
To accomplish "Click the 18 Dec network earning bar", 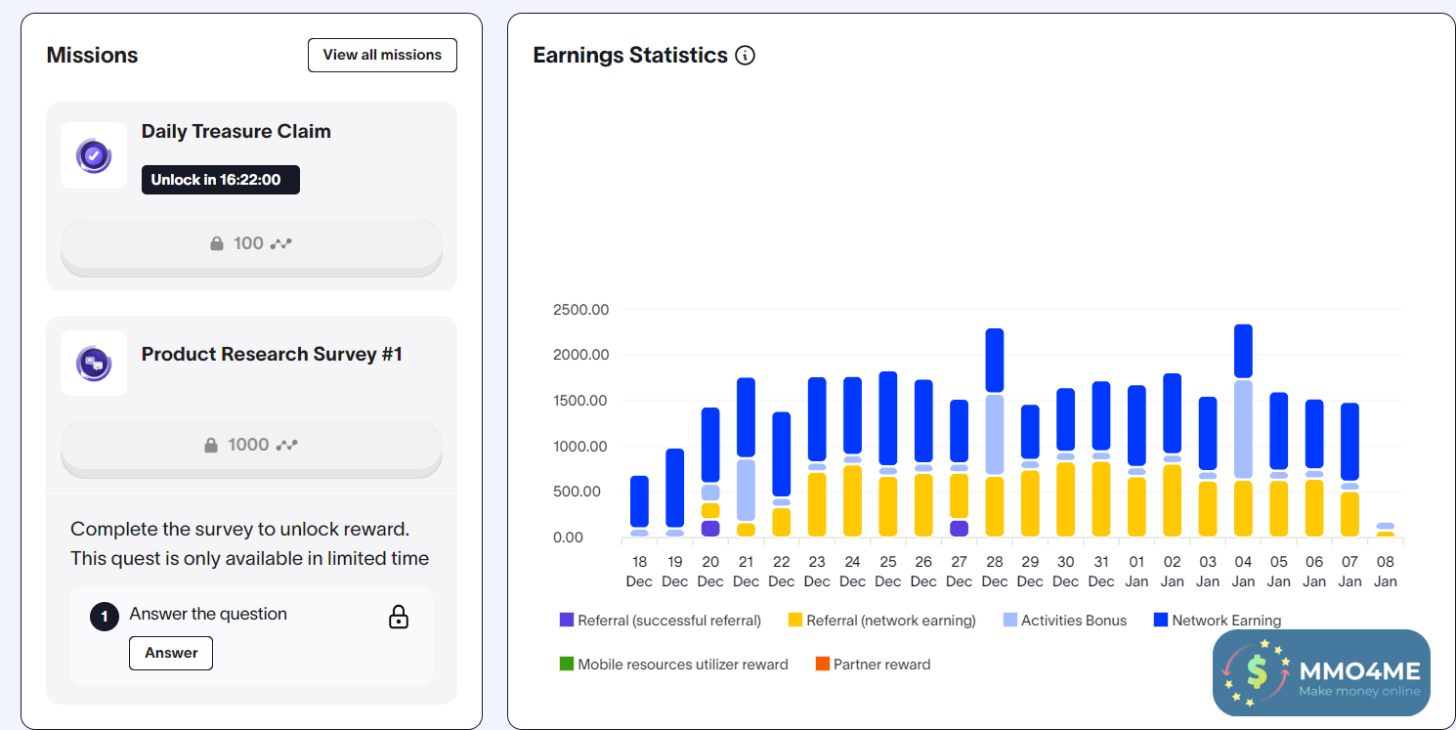I will (639, 501).
